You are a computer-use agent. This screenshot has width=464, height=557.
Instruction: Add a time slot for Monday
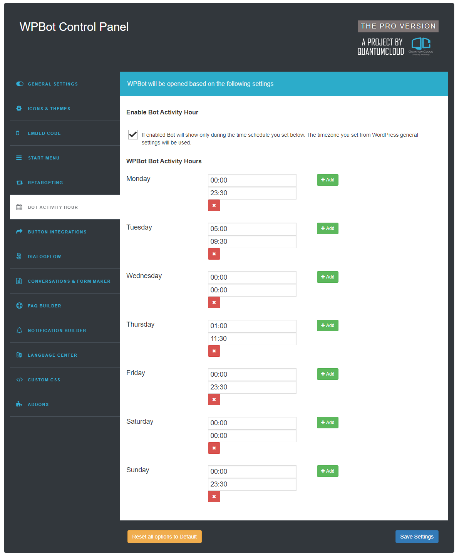pos(328,180)
